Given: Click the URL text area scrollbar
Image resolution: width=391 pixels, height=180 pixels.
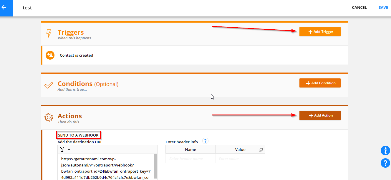Looking at the screenshot, I should point(156,167).
